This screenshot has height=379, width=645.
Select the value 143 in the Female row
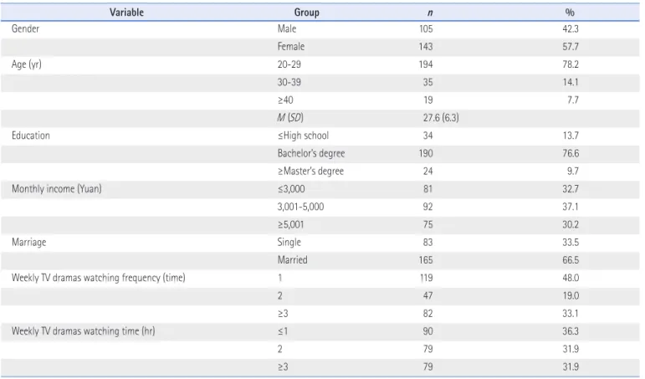[x=426, y=47]
